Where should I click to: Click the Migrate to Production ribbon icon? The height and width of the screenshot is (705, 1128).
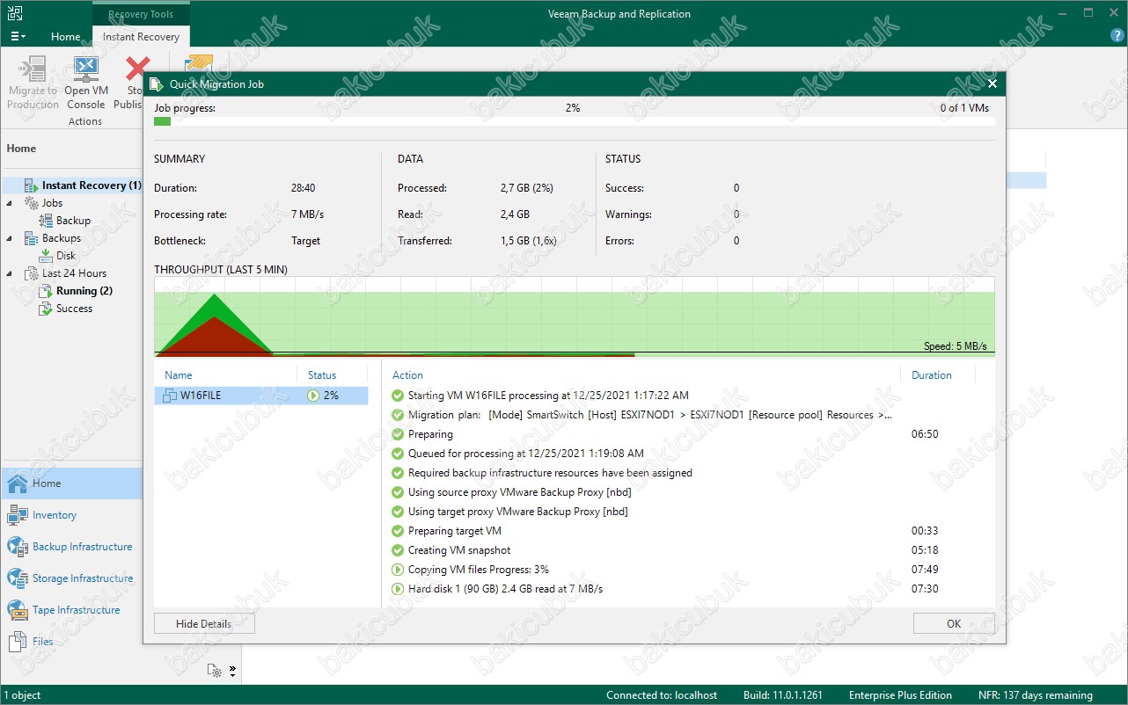33,69
